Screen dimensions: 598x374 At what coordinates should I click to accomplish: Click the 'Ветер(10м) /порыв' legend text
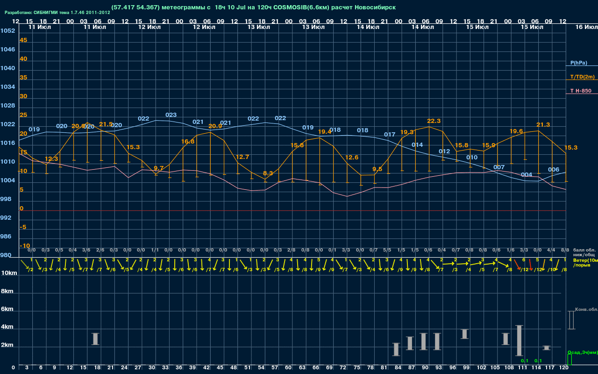coord(585,262)
